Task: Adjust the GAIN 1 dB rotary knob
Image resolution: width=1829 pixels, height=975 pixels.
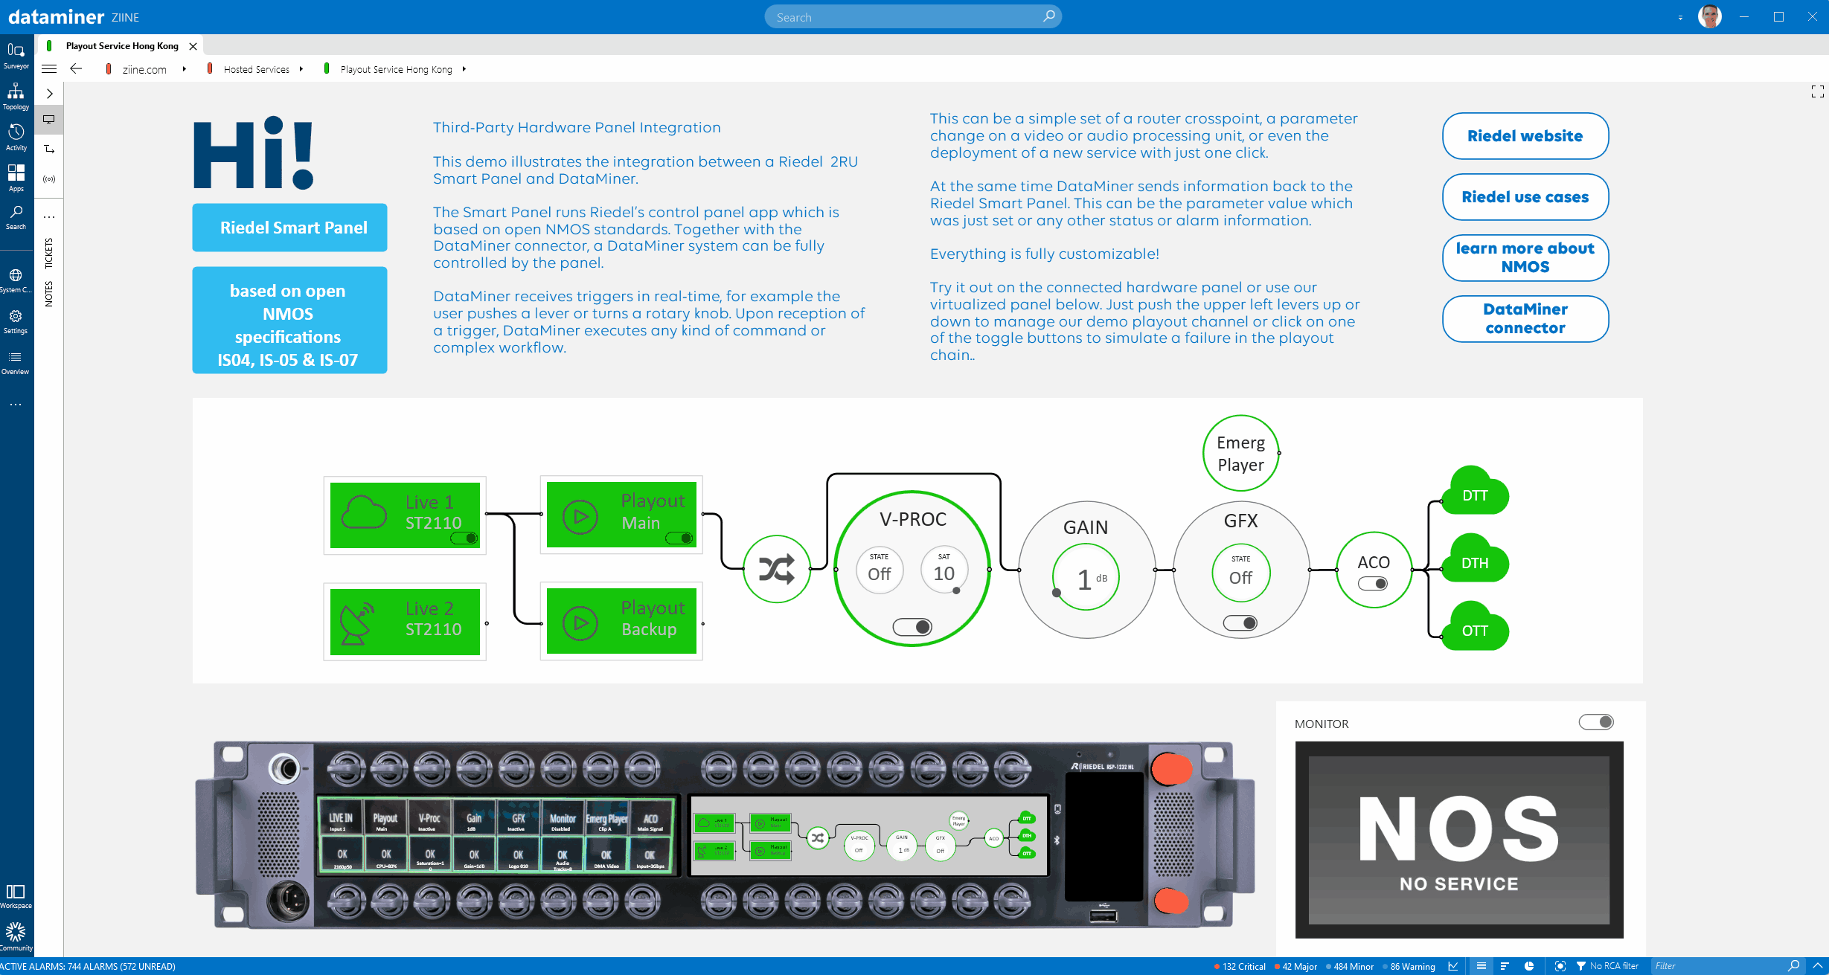Action: 1086,578
